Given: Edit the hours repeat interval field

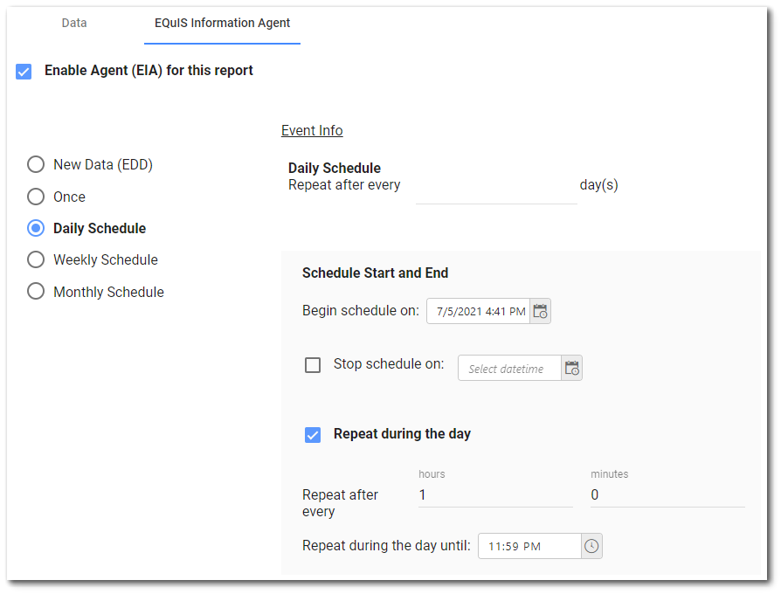Looking at the screenshot, I should [494, 494].
